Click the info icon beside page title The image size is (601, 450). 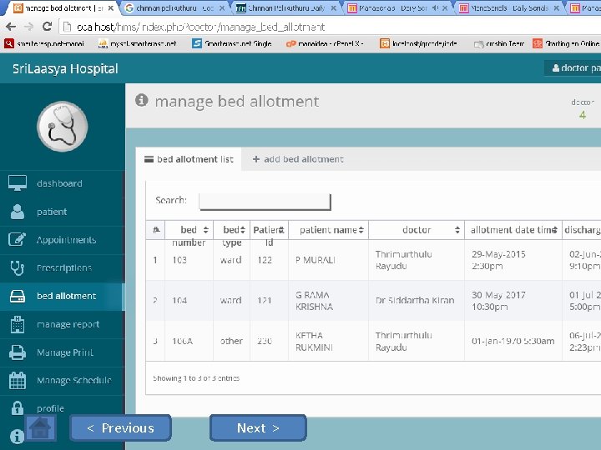pos(141,100)
